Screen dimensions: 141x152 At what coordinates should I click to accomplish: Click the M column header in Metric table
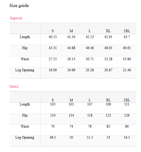[x=71, y=100]
